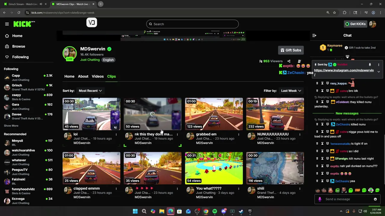Open options menu for 'lol' clip
The height and width of the screenshot is (216, 385).
pyautogui.click(x=116, y=134)
